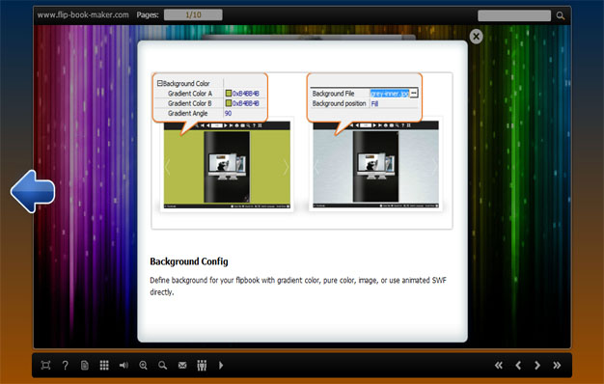The width and height of the screenshot is (604, 384).
Task: Click the Gradient Color B swatch
Action: pos(229,103)
